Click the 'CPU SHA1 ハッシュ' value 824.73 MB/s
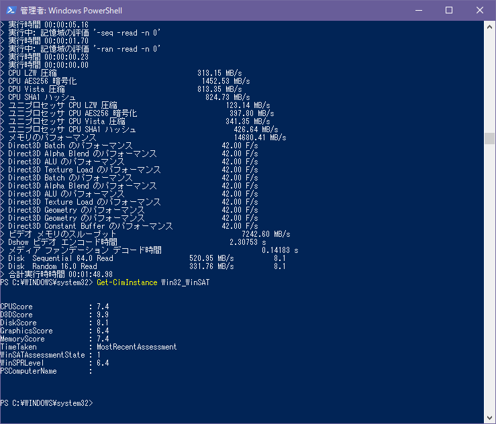Screen dimensions: 496x424 point(228,97)
